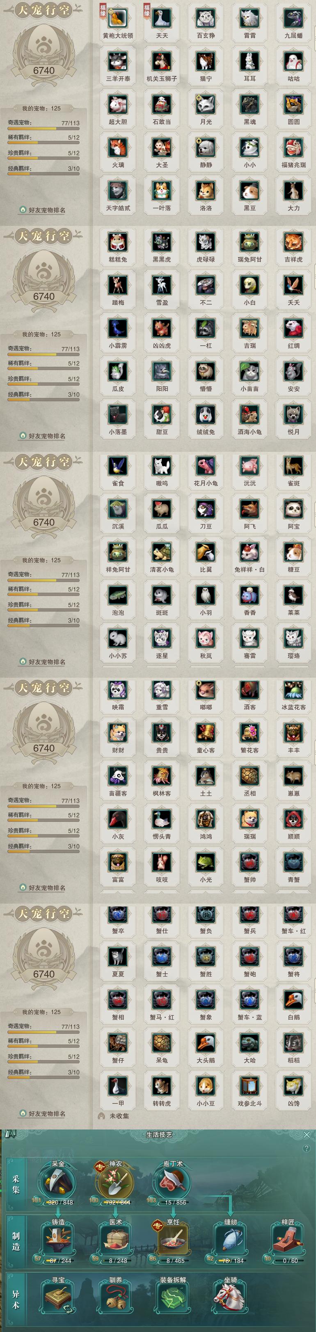Viewport: 316px width, 1332px height.
Task: Click the swap arrows on 寻宝
Action: click(68, 1308)
